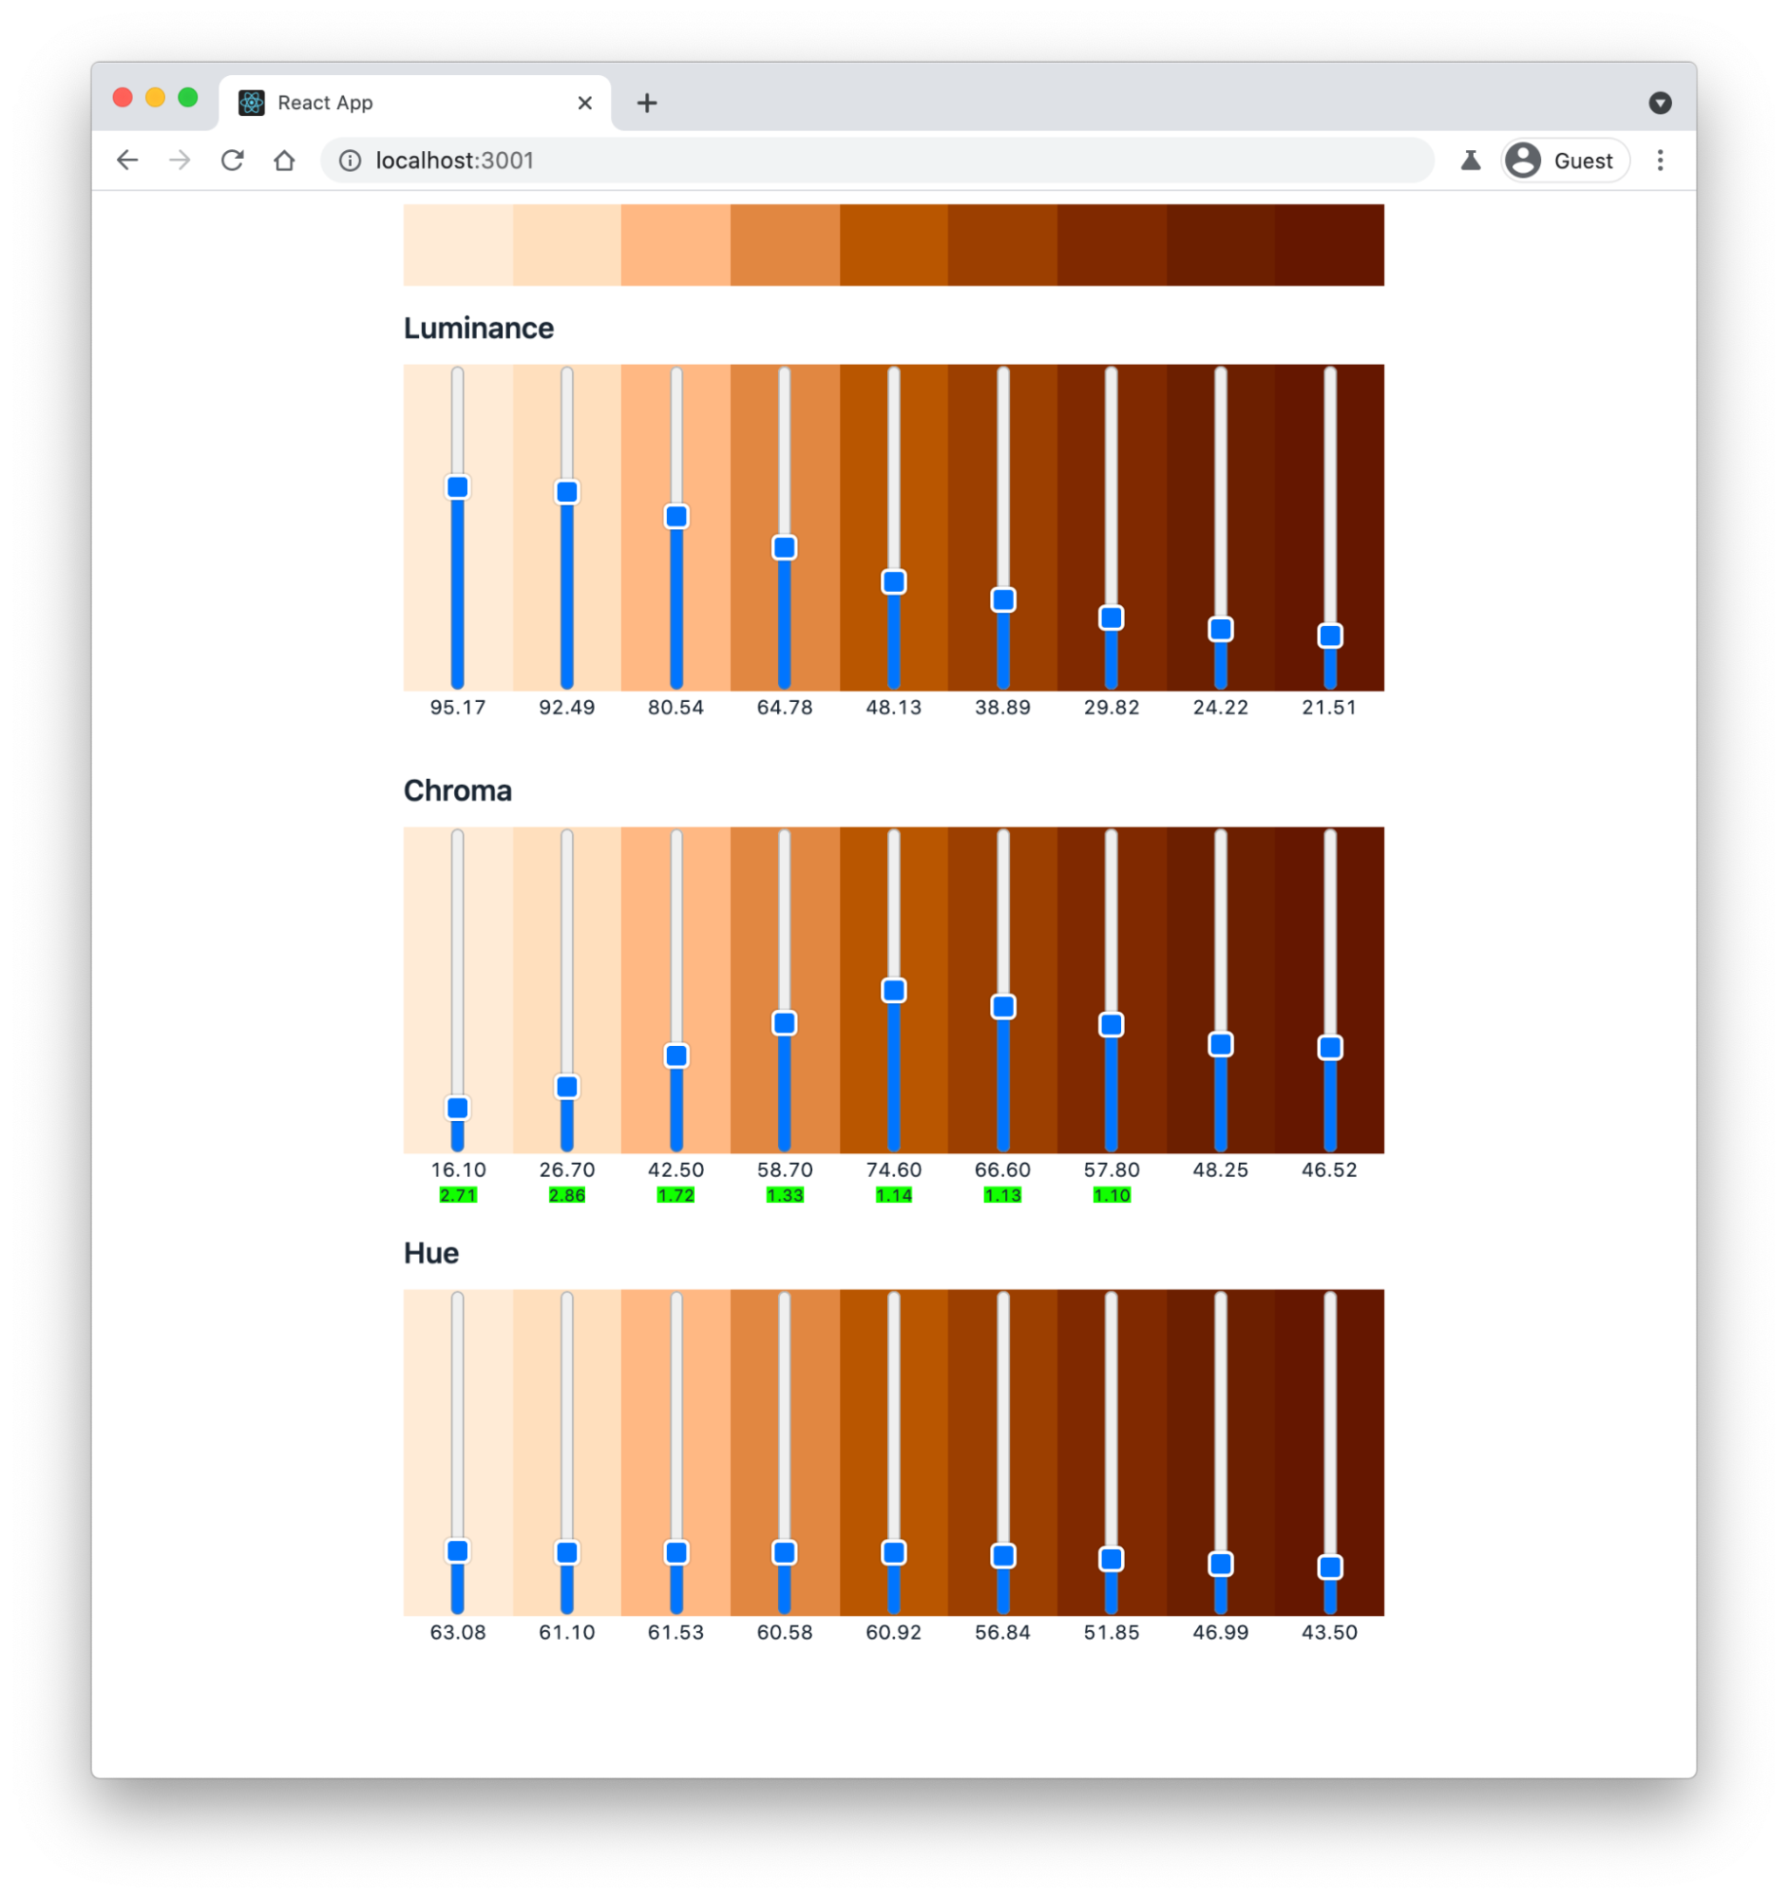Click the luminance slider handle at 92.49
This screenshot has width=1788, height=1899.
(x=566, y=492)
